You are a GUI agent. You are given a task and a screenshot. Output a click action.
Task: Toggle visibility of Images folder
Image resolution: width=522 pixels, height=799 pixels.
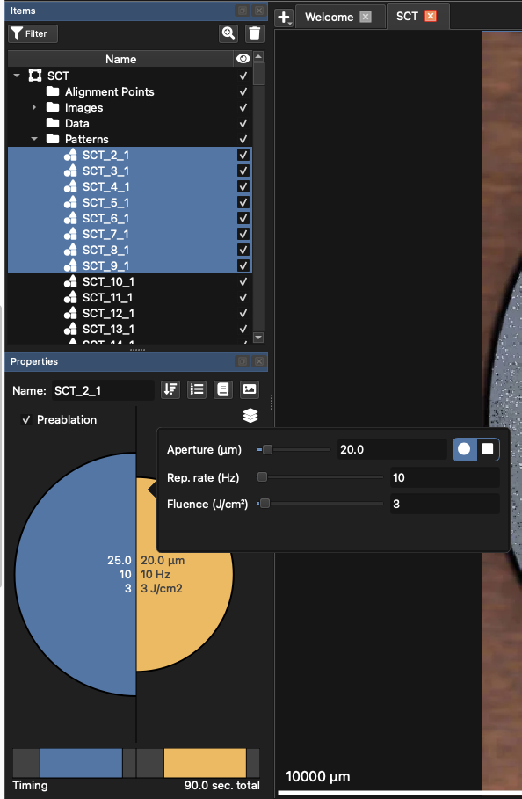tap(243, 107)
